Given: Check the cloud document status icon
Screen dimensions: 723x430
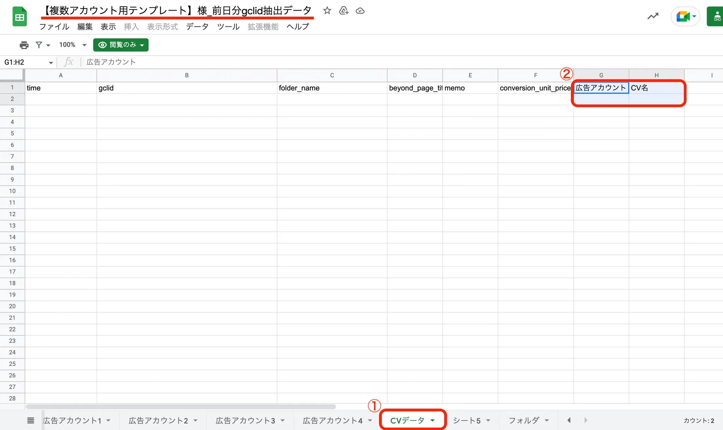Looking at the screenshot, I should click(360, 11).
